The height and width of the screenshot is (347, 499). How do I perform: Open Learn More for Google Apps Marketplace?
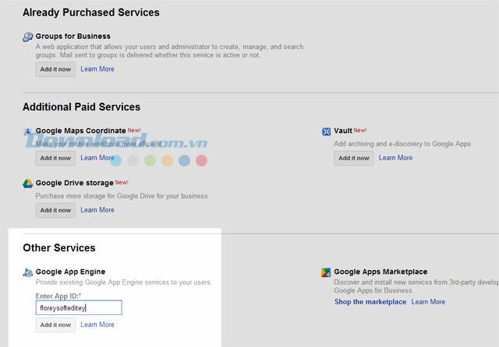point(428,302)
